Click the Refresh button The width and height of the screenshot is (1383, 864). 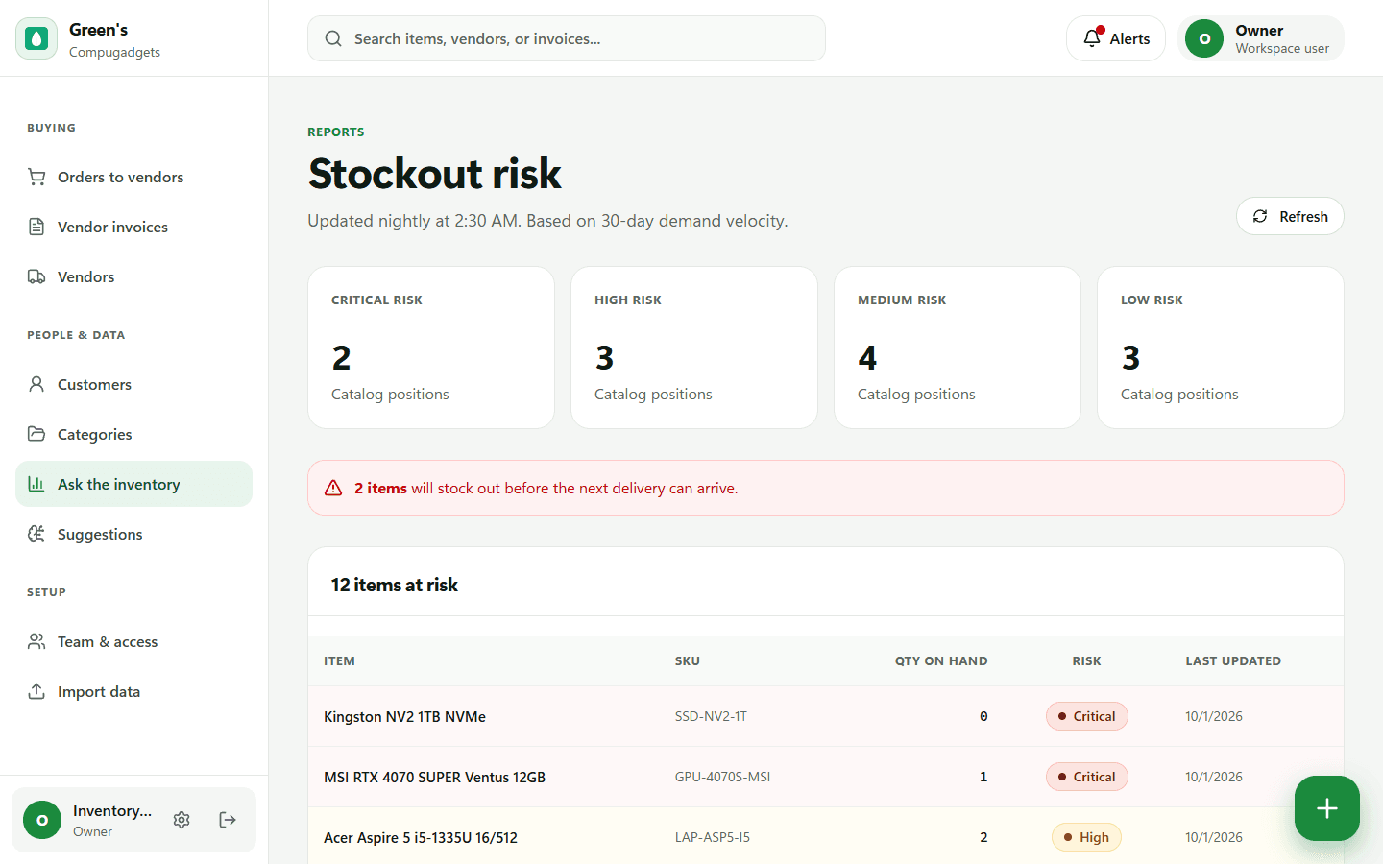[1290, 216]
